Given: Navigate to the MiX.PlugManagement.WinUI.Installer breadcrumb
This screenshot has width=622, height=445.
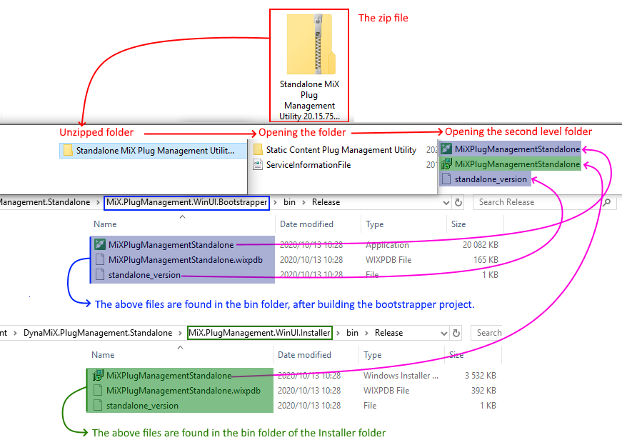Looking at the screenshot, I should [259, 333].
